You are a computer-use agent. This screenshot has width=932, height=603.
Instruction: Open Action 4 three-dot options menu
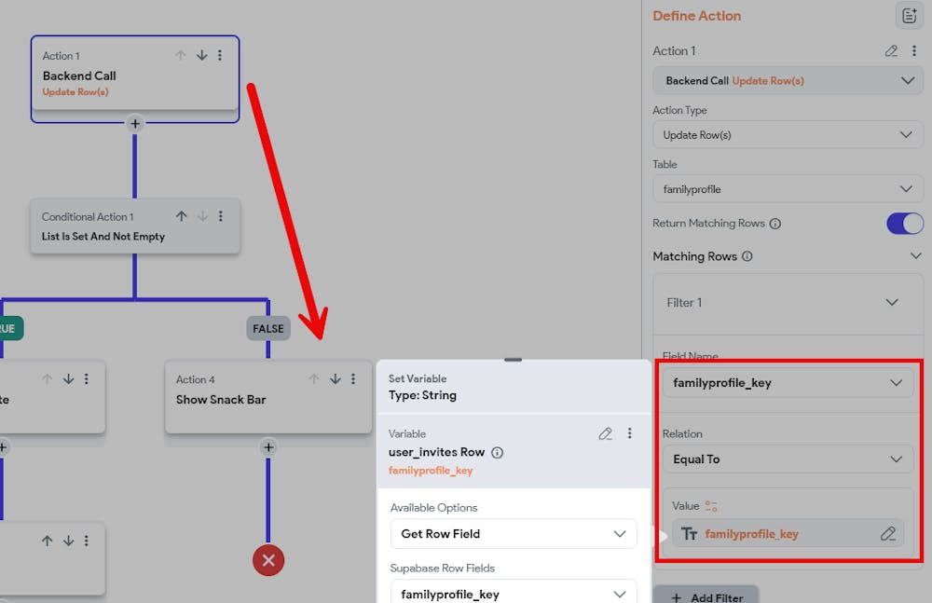tap(353, 378)
